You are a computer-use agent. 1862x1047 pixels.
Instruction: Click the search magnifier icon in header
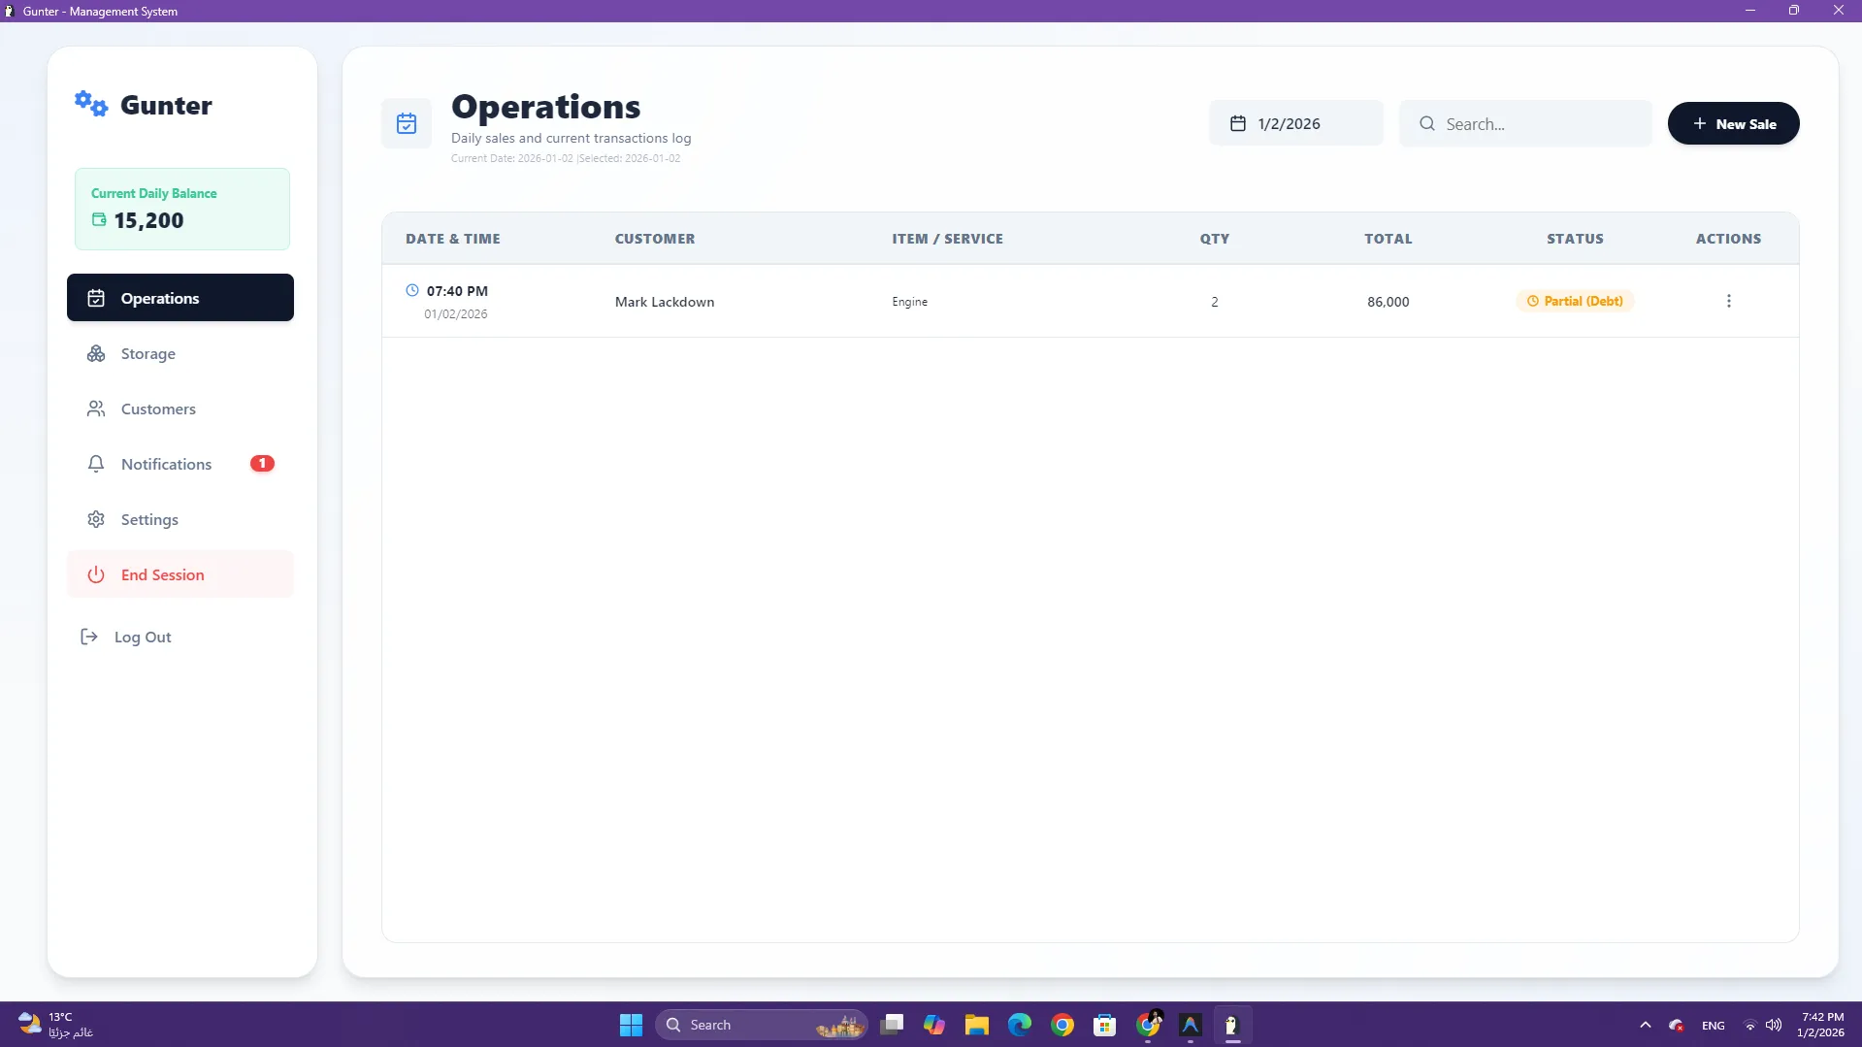[1427, 123]
